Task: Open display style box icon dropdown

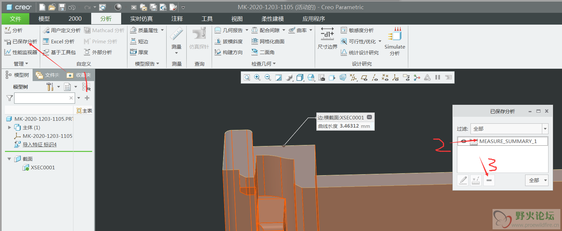Action: click(x=300, y=77)
